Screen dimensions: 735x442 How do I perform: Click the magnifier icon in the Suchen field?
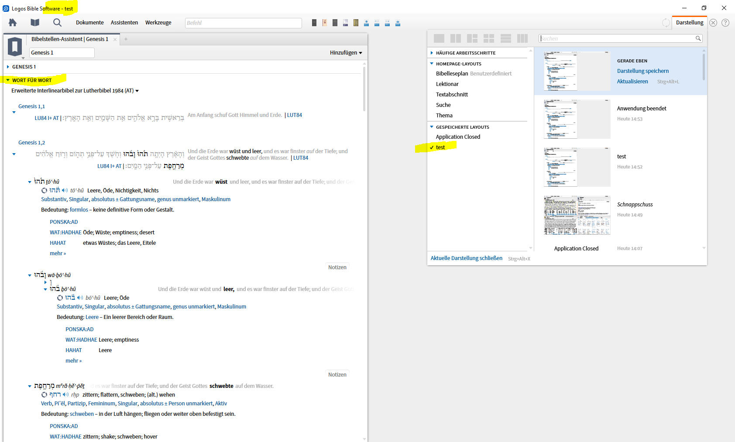click(x=698, y=38)
